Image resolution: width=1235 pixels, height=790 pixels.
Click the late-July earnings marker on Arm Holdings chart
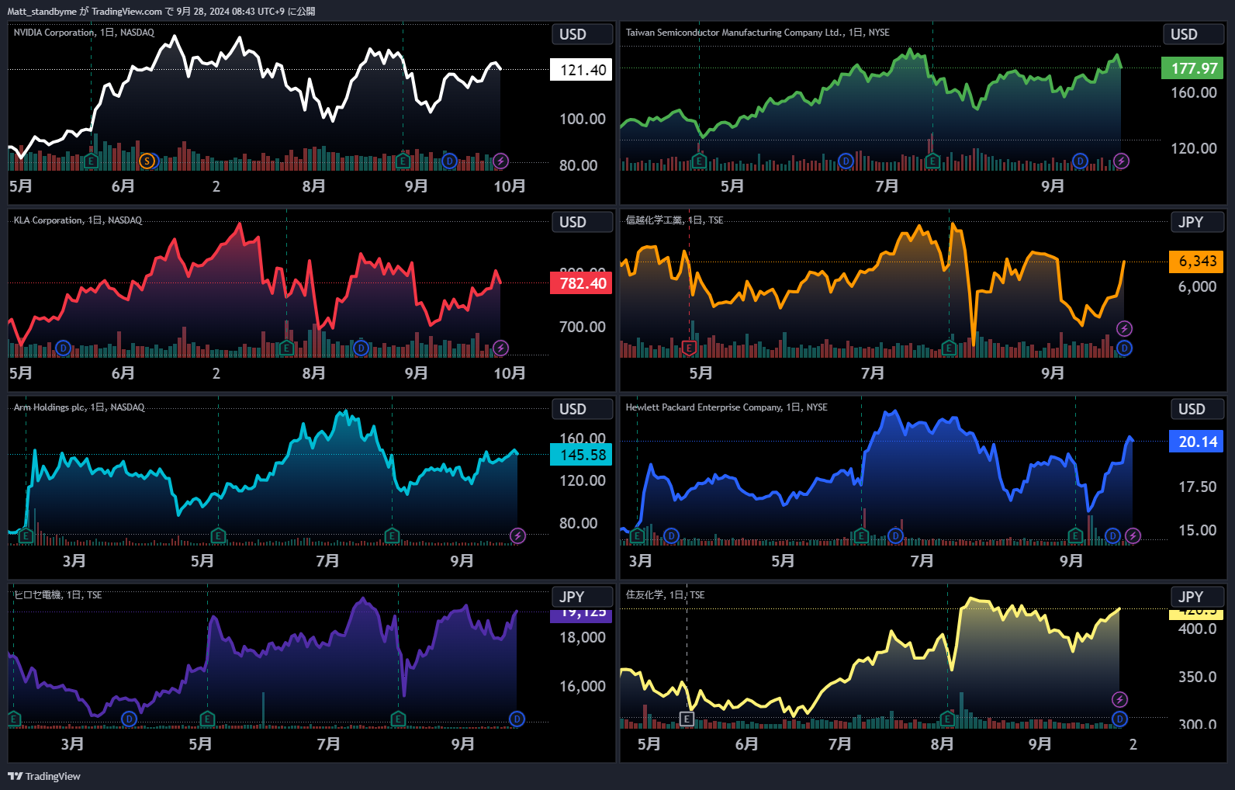coord(392,536)
